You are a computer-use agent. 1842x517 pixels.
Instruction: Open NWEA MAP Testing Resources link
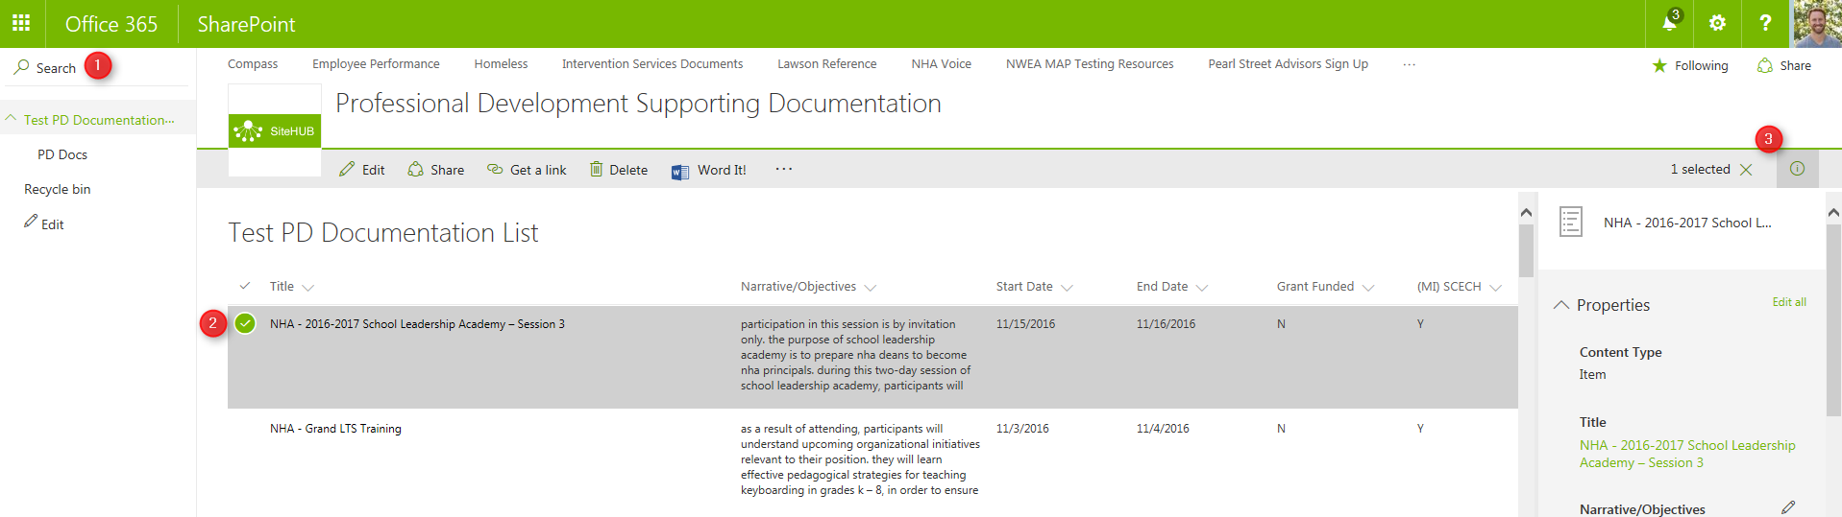(1090, 64)
